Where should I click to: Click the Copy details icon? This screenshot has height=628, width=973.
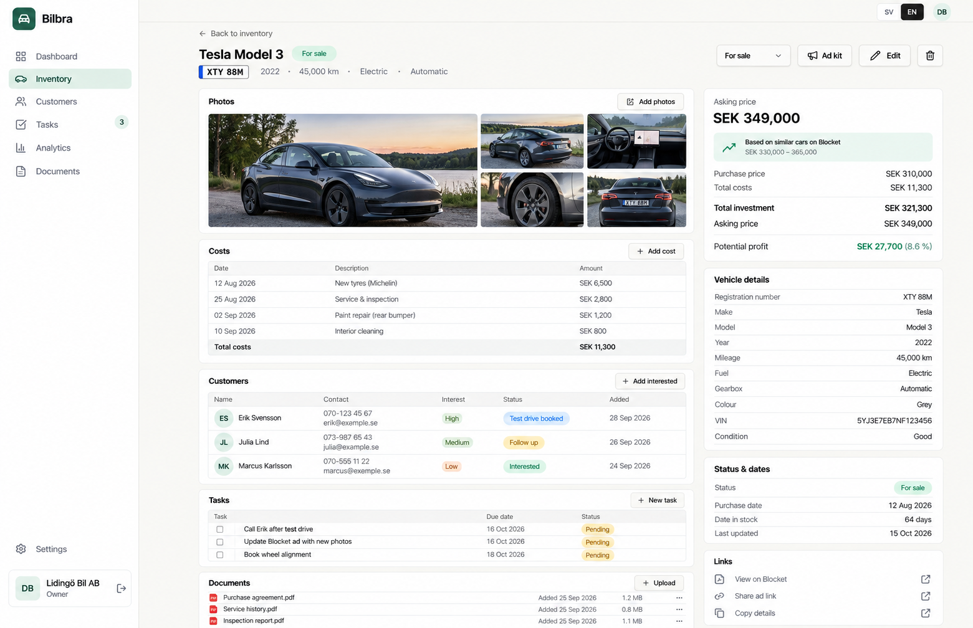(x=719, y=613)
